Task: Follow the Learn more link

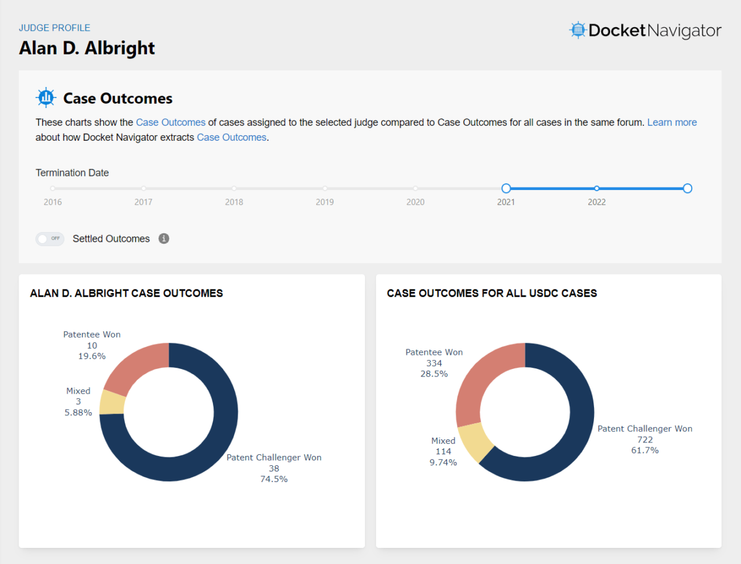Action: [x=672, y=122]
